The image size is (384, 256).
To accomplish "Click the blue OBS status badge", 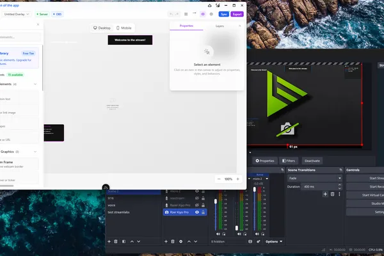I will [58, 14].
